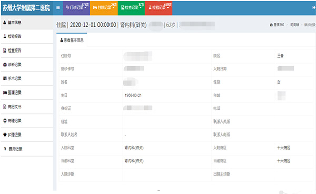Click the 苏州大学附属第二医院 header title

click(x=26, y=8)
